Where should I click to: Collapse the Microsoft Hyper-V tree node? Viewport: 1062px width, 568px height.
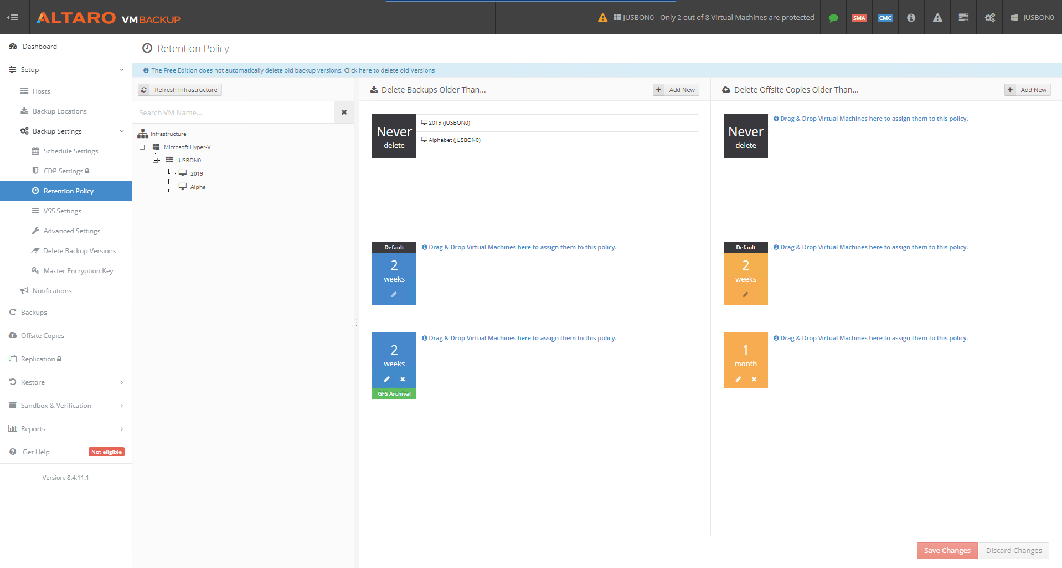click(x=142, y=147)
